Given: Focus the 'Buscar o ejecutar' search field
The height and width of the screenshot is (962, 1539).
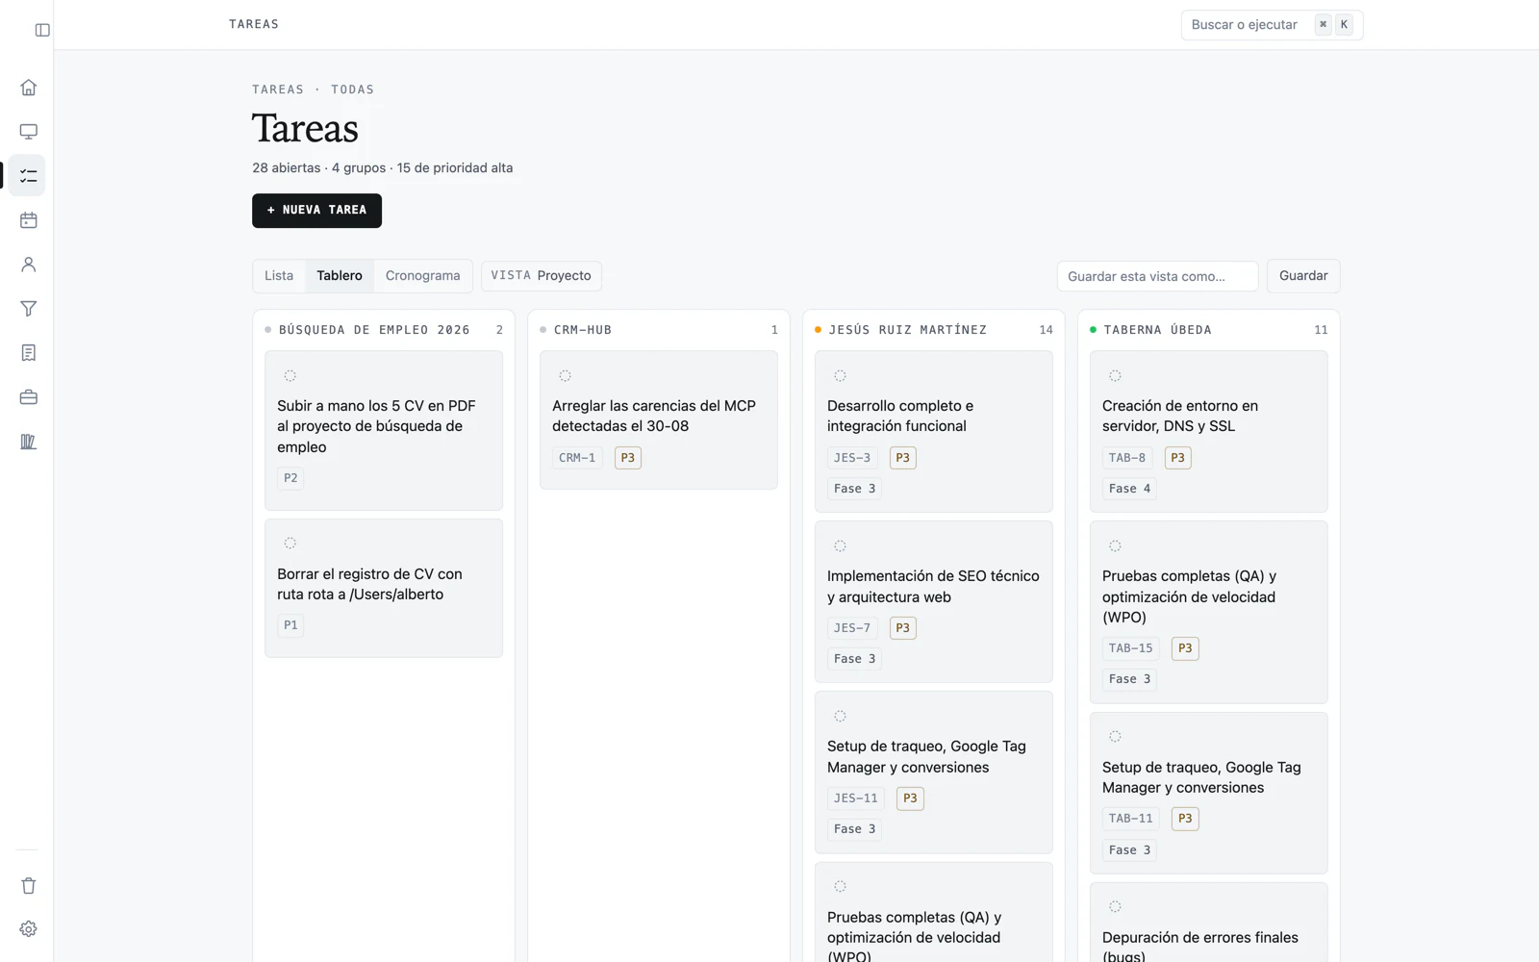Looking at the screenshot, I should point(1272,25).
